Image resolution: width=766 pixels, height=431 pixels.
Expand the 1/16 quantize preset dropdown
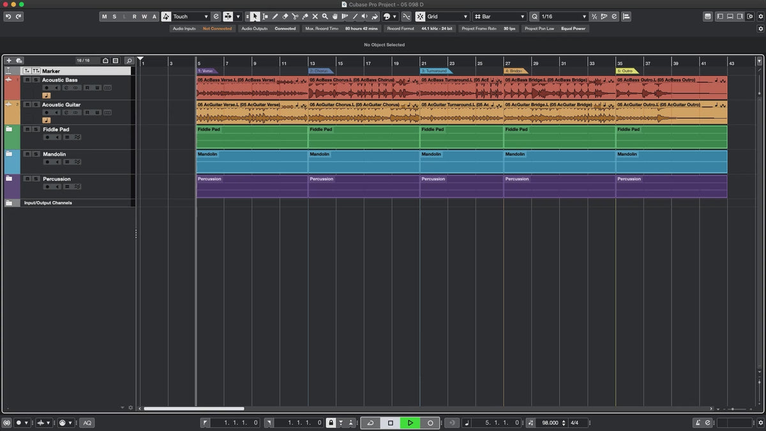point(564,17)
